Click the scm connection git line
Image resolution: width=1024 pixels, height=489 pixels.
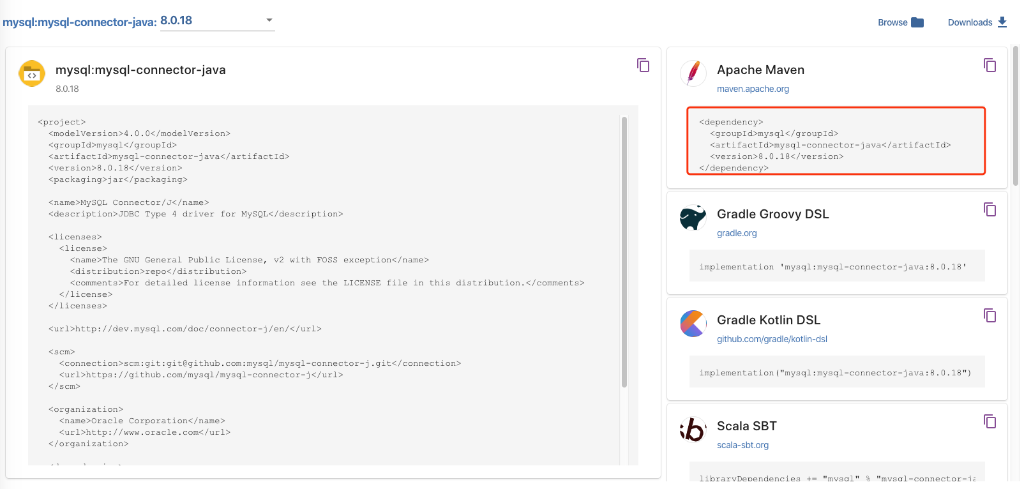pos(260,363)
